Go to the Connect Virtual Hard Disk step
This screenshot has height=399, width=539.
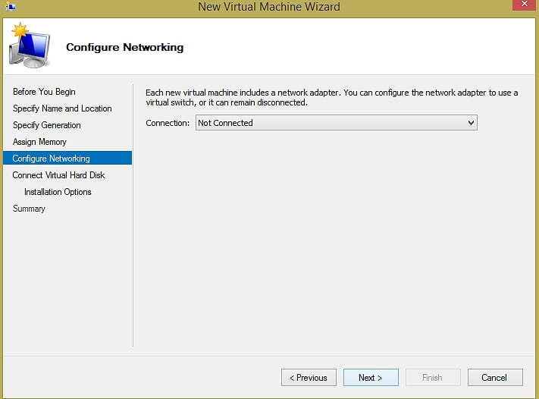(x=59, y=175)
